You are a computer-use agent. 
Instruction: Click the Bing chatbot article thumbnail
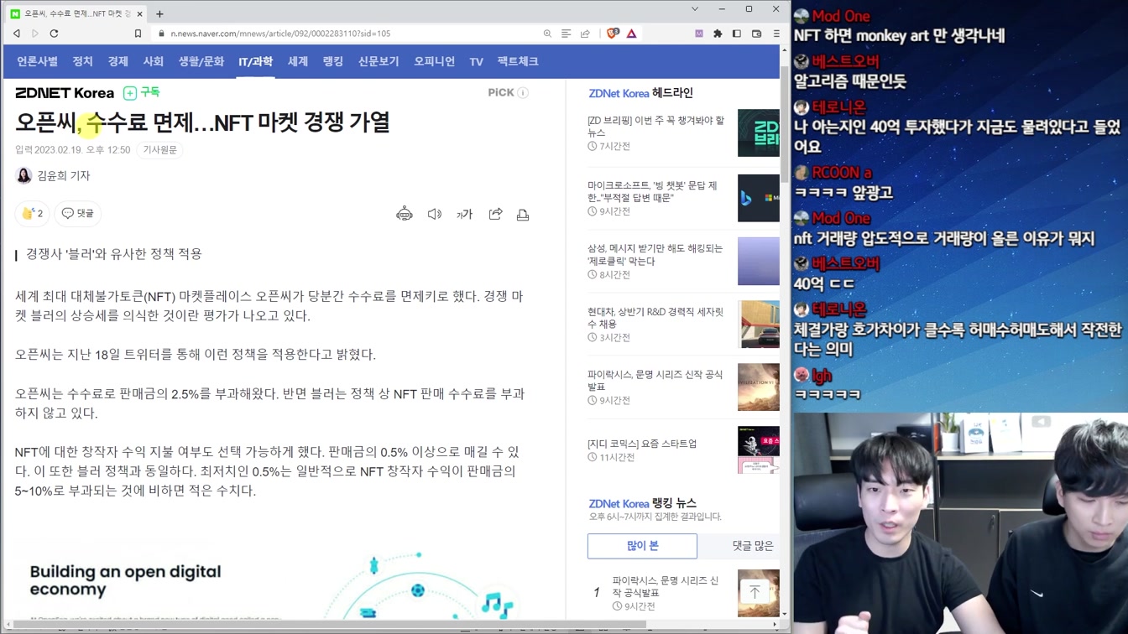click(758, 198)
